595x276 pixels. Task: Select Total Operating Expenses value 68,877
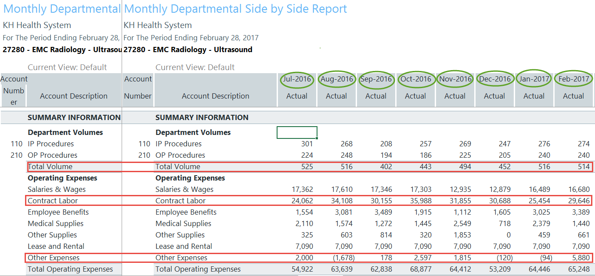pyautogui.click(x=420, y=269)
